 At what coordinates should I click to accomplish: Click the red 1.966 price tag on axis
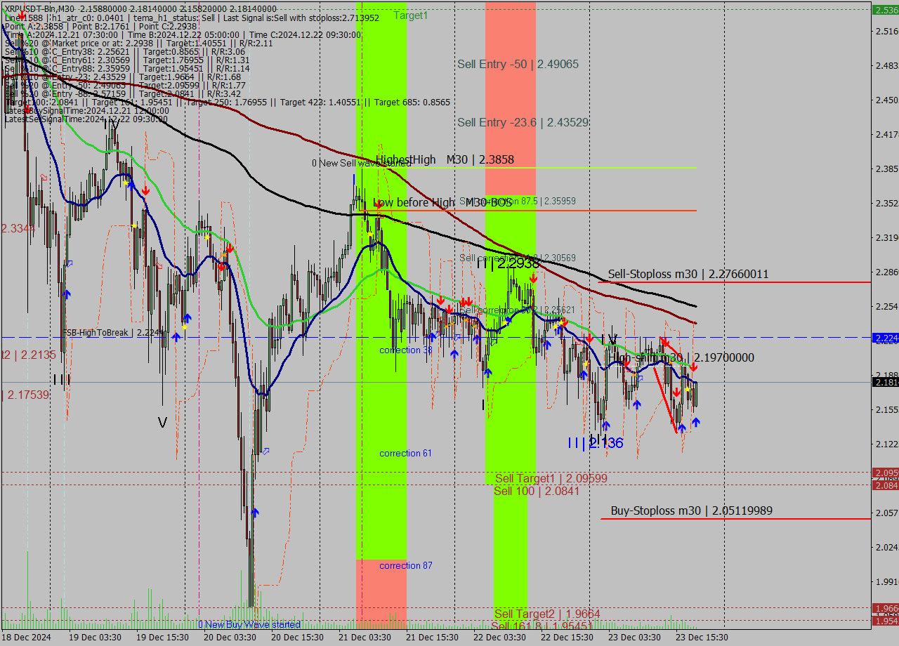pos(885,608)
